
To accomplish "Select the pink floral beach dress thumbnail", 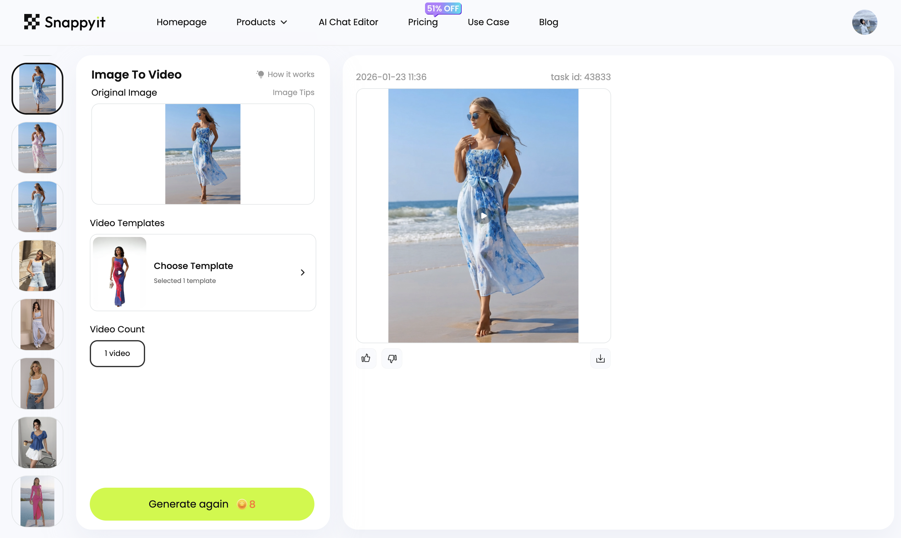I will [37, 148].
